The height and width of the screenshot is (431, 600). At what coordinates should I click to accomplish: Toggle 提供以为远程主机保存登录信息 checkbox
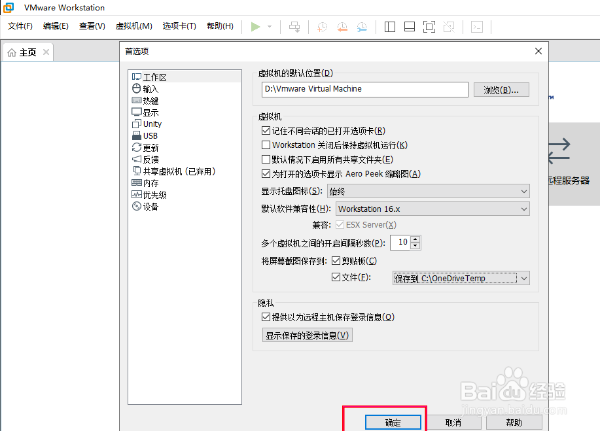click(266, 317)
